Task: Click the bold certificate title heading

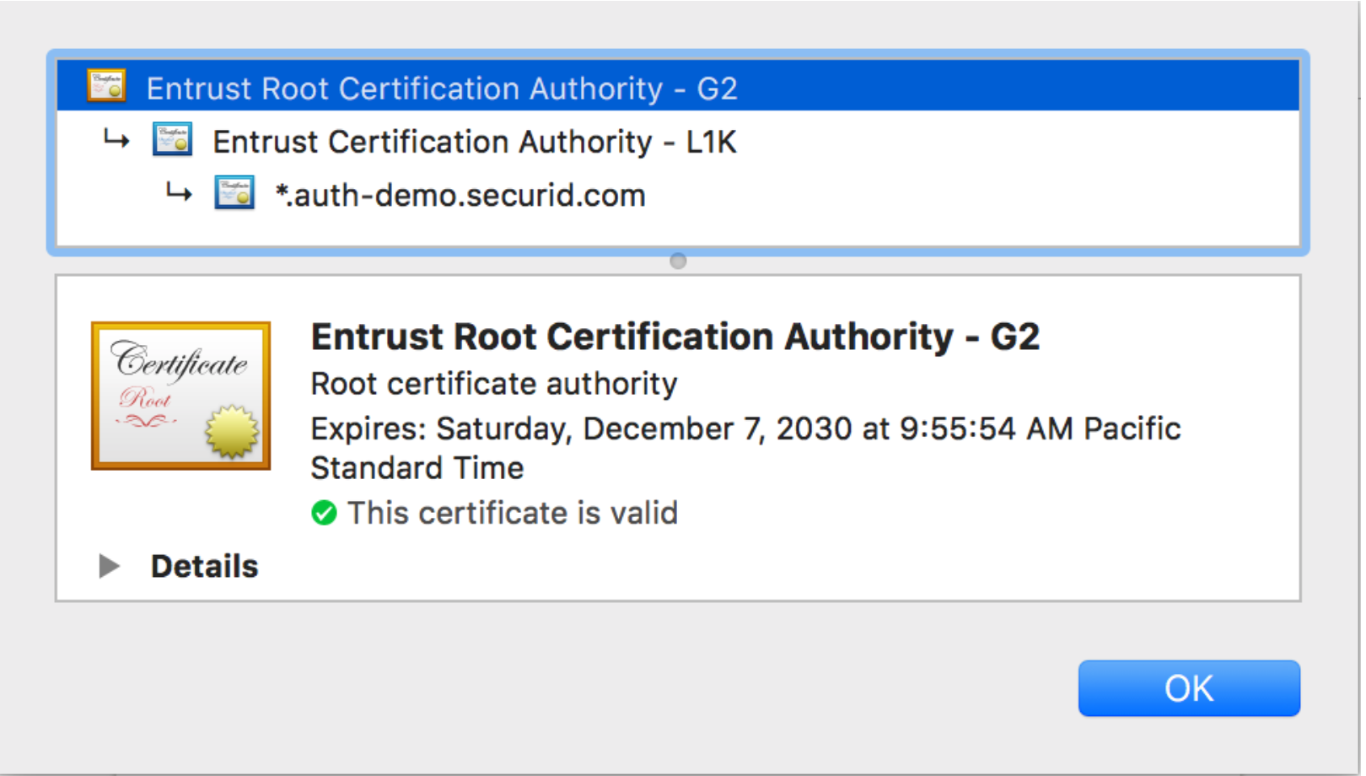Action: click(675, 337)
